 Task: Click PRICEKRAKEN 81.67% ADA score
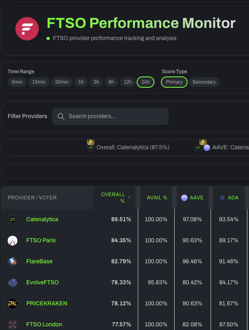(229, 303)
